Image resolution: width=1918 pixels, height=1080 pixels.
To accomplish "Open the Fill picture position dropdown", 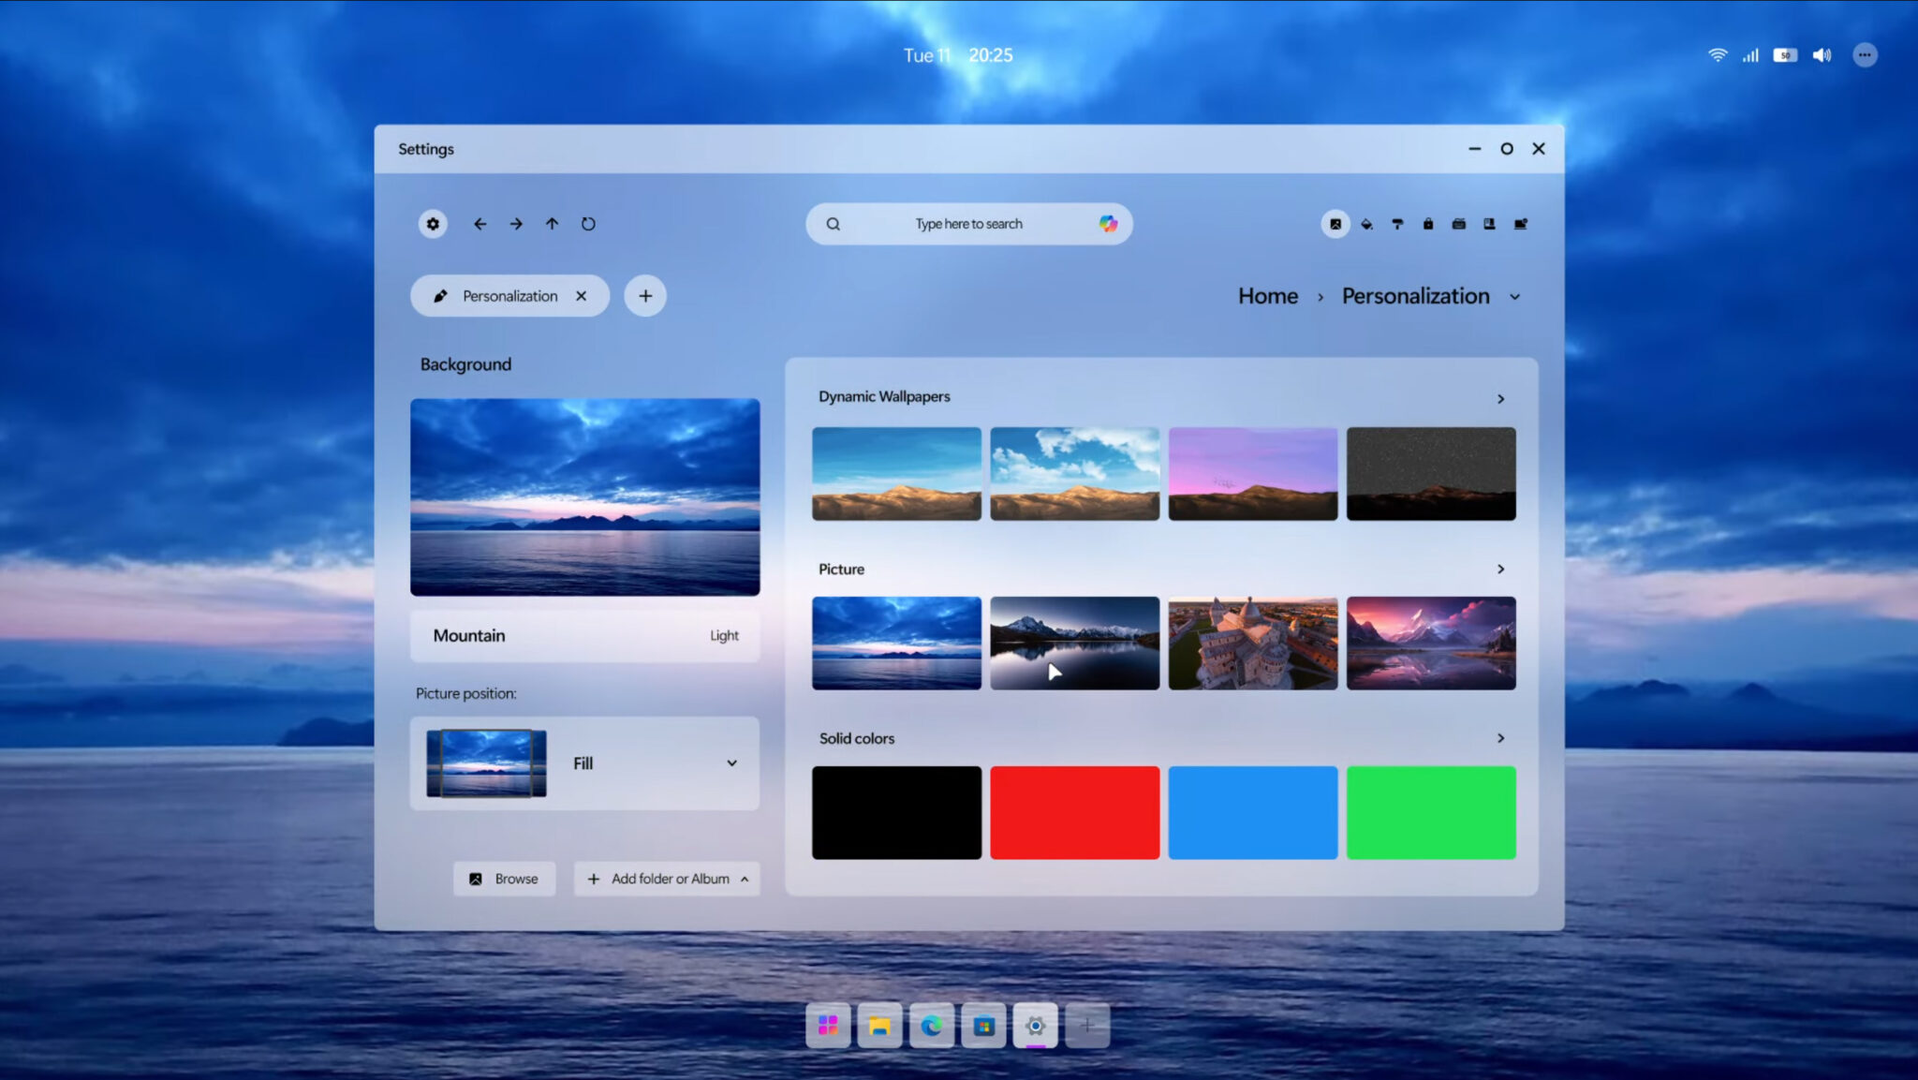I will (731, 763).
